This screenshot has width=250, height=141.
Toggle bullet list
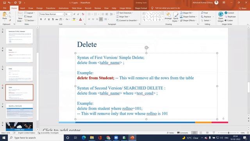(89, 14)
